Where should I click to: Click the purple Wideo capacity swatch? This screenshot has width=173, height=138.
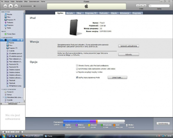click(x=76, y=125)
